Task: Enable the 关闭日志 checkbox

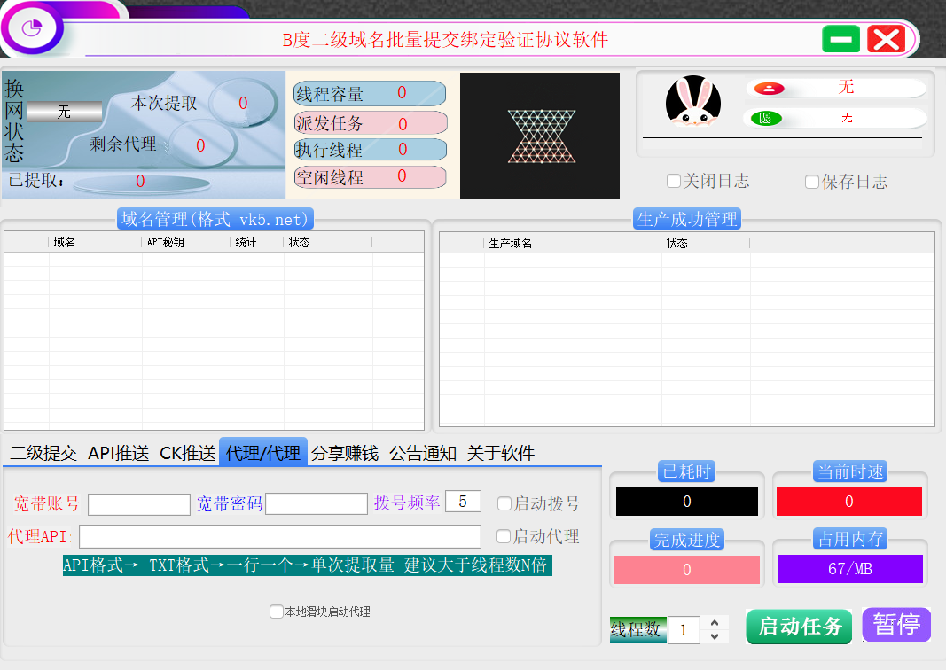Action: point(674,182)
